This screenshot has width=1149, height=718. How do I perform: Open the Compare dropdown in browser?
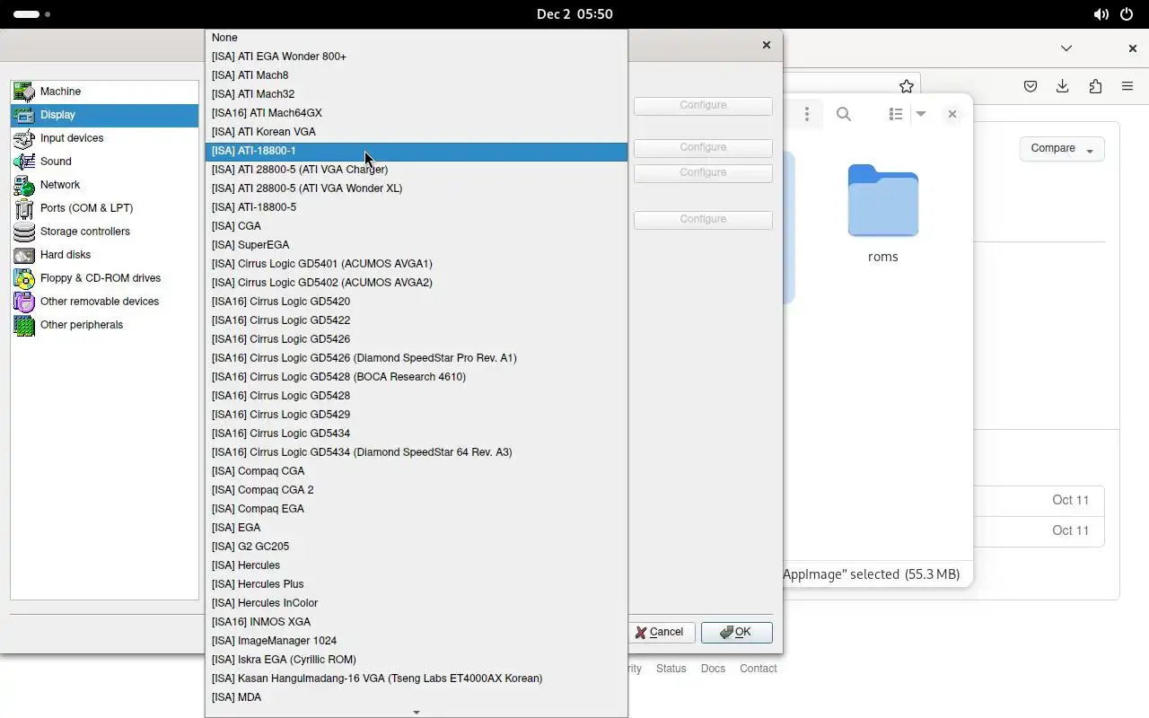point(1062,149)
